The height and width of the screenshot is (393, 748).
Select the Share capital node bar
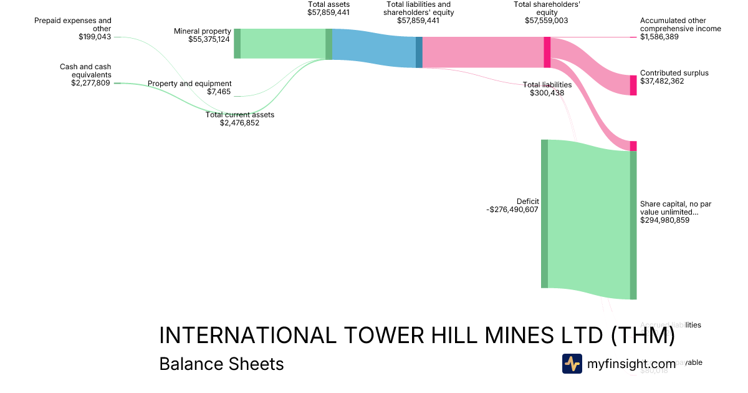tap(633, 225)
